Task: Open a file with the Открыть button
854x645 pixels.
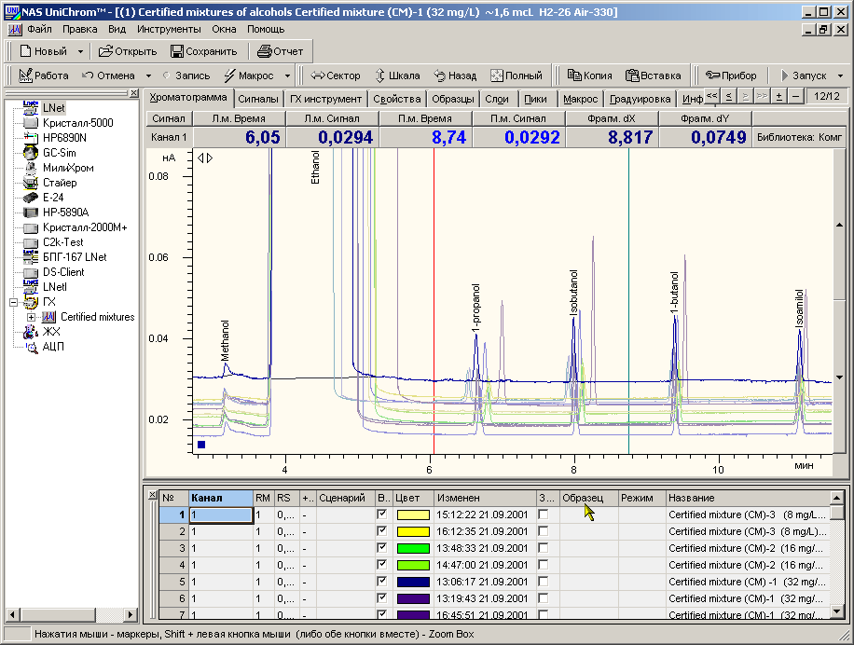Action: tap(128, 51)
